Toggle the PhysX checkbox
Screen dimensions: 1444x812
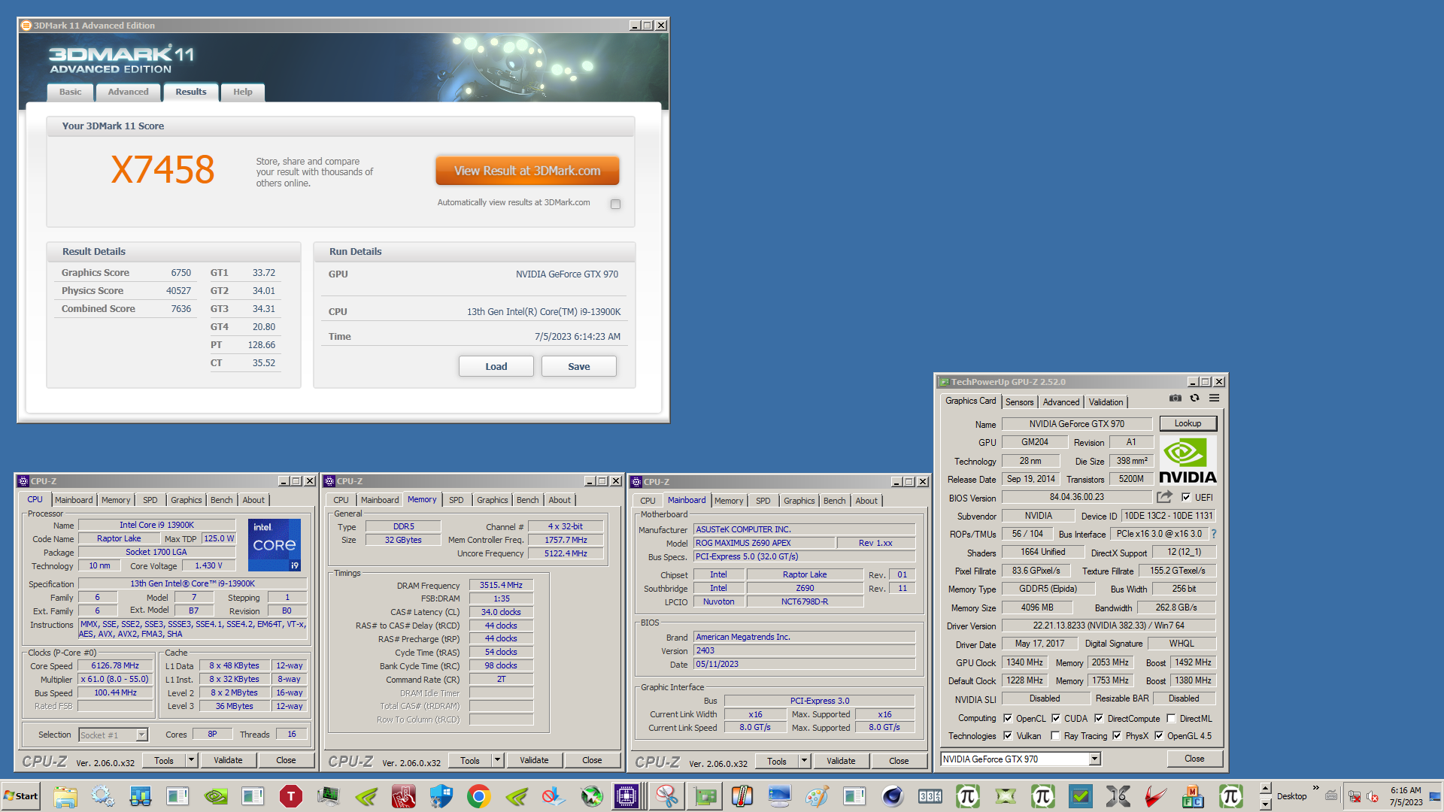[x=1117, y=736]
